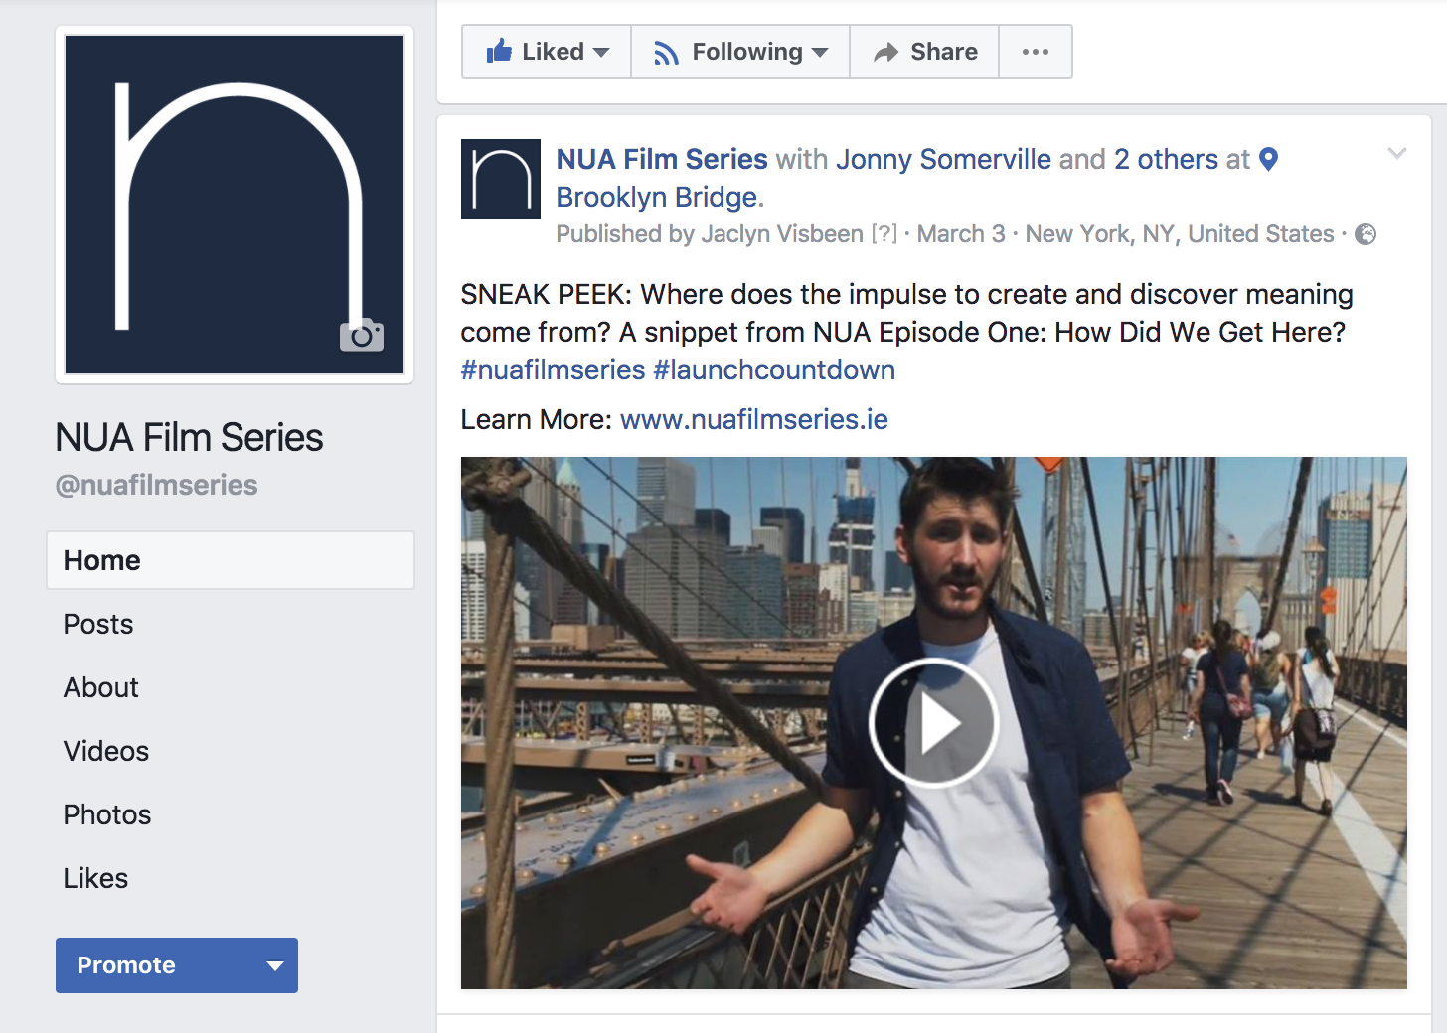The image size is (1447, 1033).
Task: Open the post options chevron
Action: tap(1397, 154)
